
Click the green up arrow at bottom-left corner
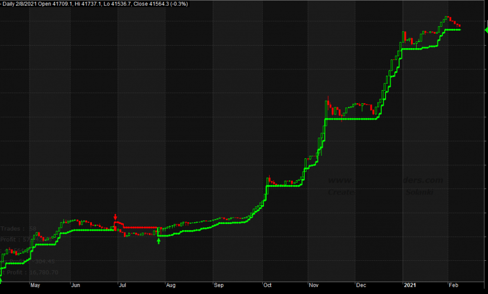pyautogui.click(x=1, y=281)
